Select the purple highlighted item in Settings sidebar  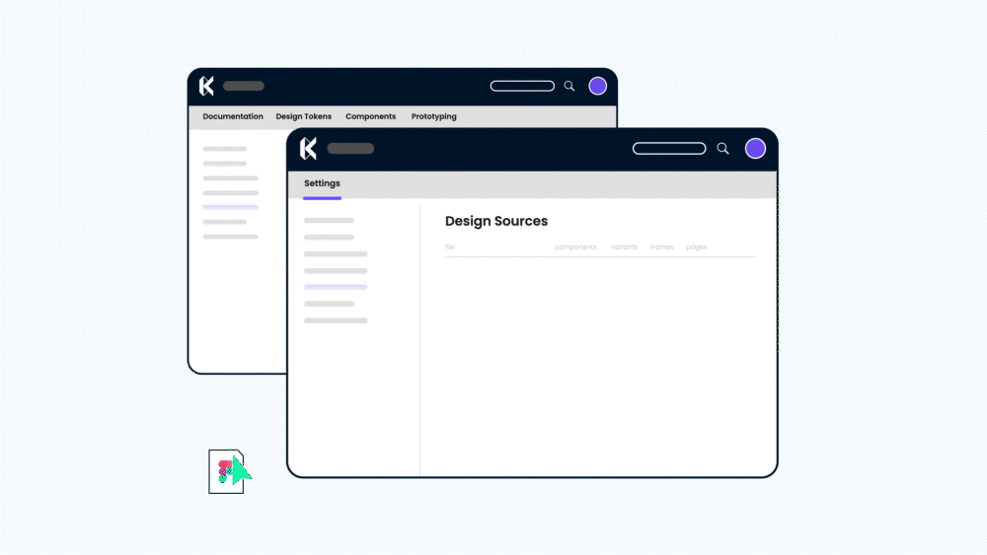pyautogui.click(x=336, y=287)
